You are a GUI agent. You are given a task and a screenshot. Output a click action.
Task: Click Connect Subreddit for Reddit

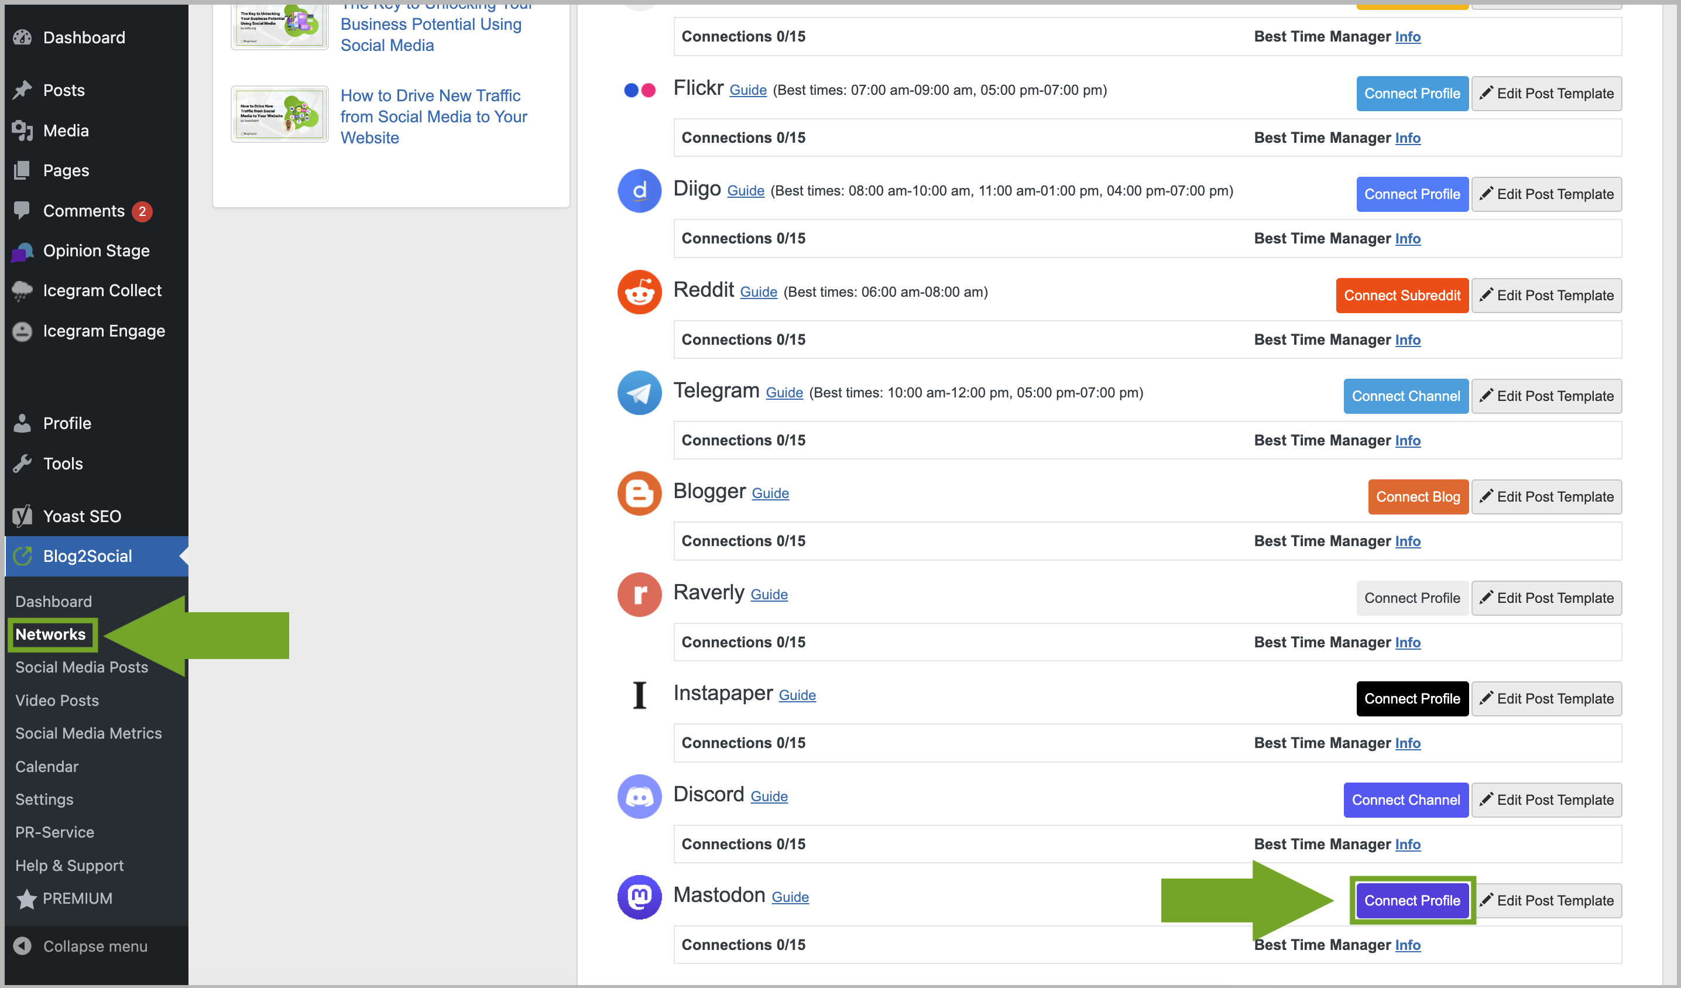tap(1402, 296)
